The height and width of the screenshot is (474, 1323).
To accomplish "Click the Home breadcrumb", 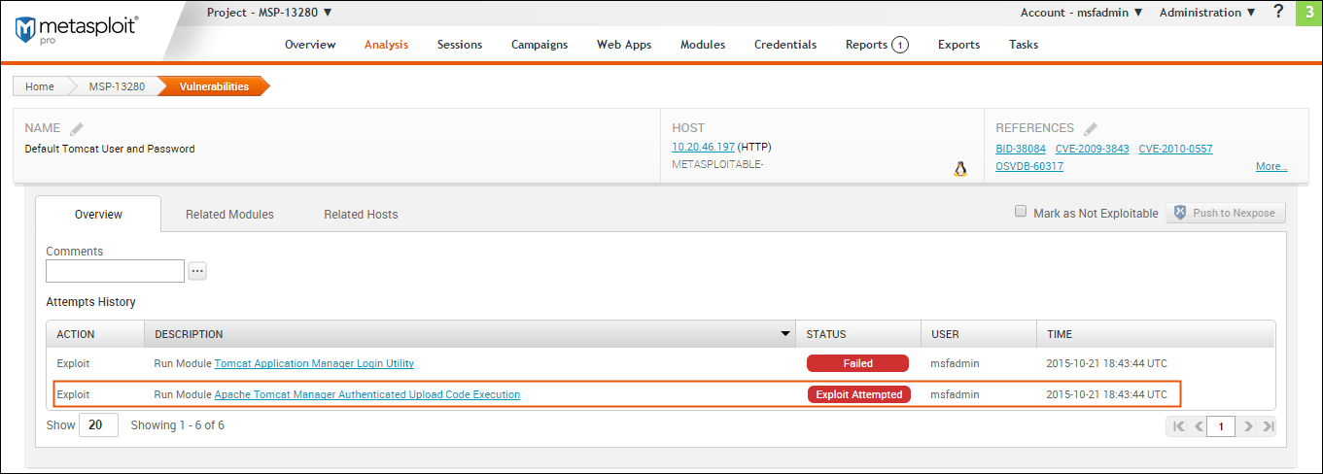I will point(40,86).
